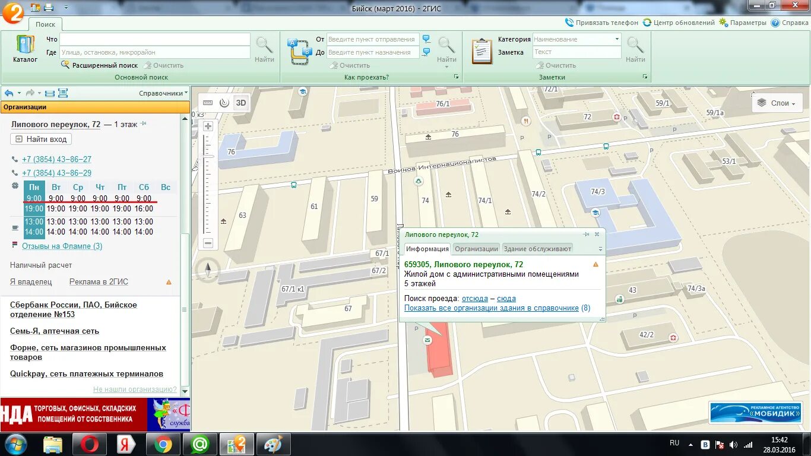The height and width of the screenshot is (456, 811).
Task: Go back with the blue back arrow
Action: pos(9,93)
